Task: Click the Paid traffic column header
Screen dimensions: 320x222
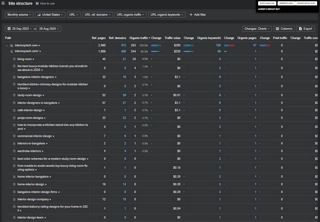Action: point(280,38)
